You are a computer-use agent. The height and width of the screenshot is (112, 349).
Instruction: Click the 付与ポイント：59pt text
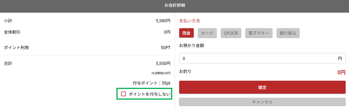[x=152, y=83]
